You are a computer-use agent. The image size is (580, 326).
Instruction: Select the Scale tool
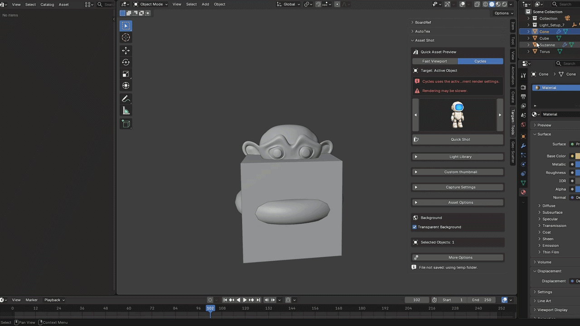point(126,74)
